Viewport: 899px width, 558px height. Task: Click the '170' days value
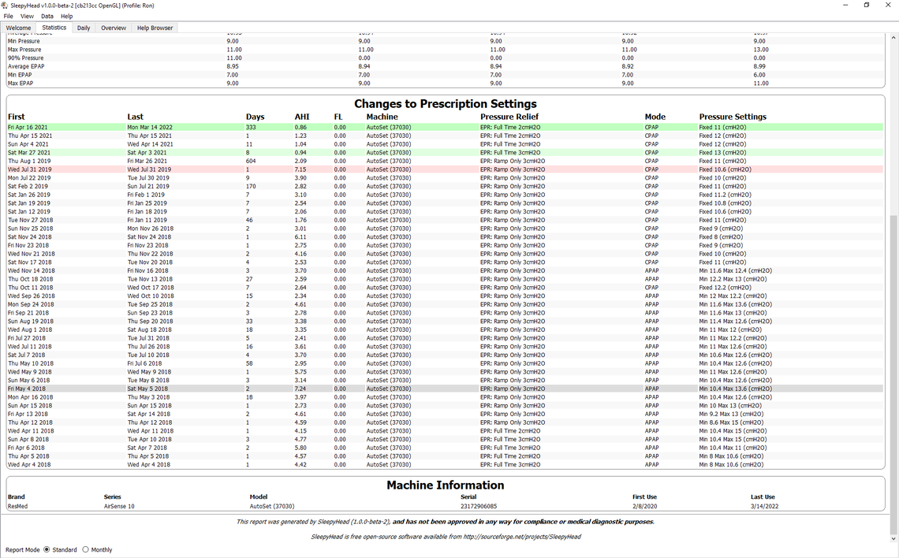pyautogui.click(x=251, y=186)
